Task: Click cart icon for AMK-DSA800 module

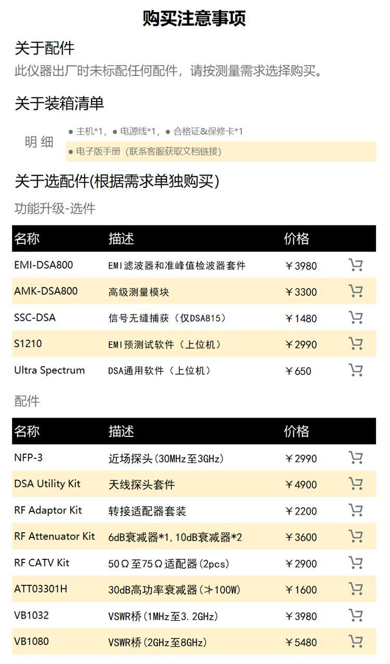Action: 356,291
